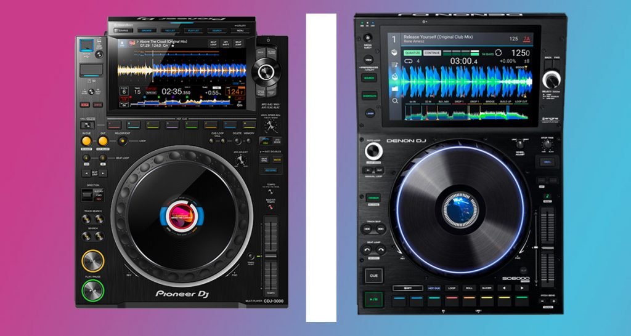Flip the DIRECTION lever on the Pioneer
The width and height of the screenshot is (631, 336).
[87, 195]
